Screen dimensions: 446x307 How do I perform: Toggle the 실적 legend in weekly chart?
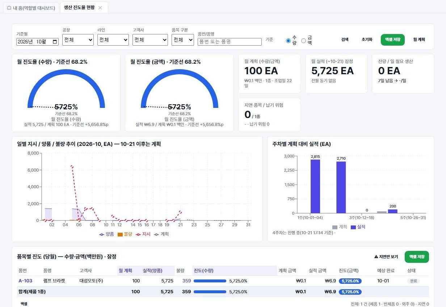click(x=358, y=227)
